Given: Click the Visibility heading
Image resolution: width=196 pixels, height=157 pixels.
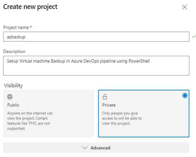Looking at the screenshot, I should (x=13, y=86).
